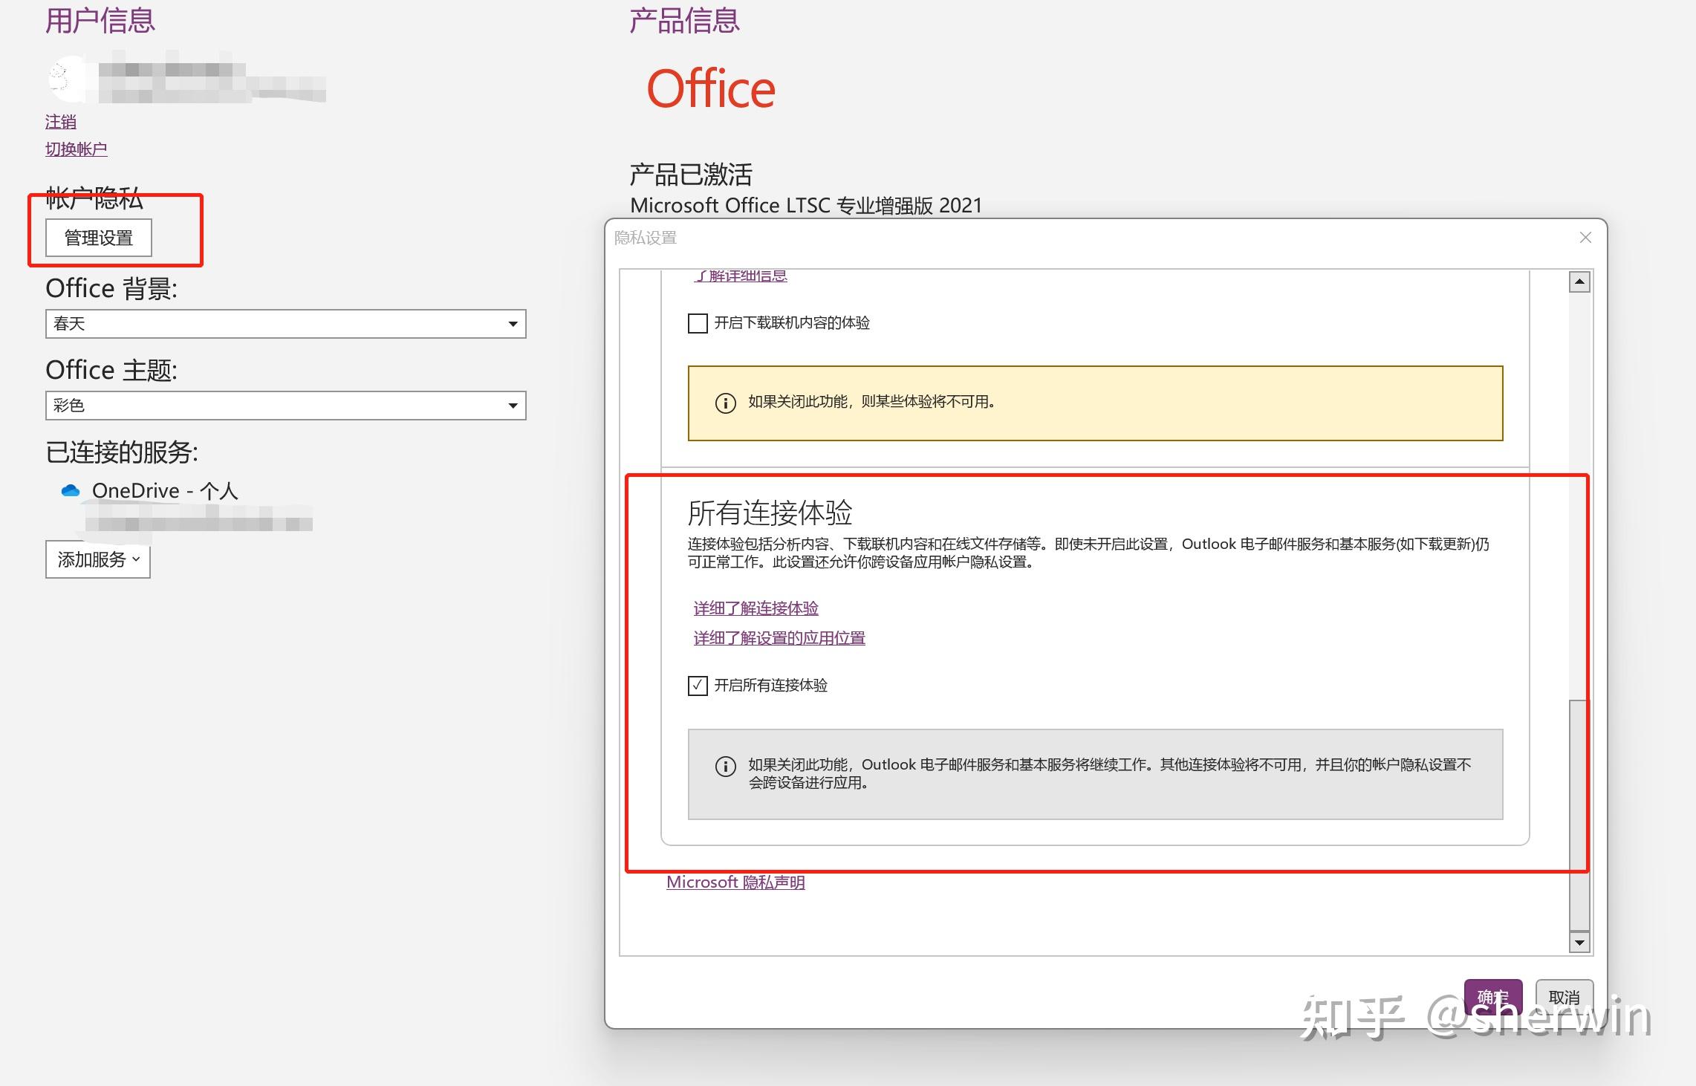
Task: Uncheck 开启所有连接体验 checkbox
Action: [698, 686]
